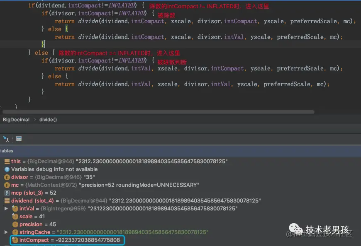Click the info icon beside 'Variables debug info'
This screenshot has height=246, width=361.
[x=7, y=169]
